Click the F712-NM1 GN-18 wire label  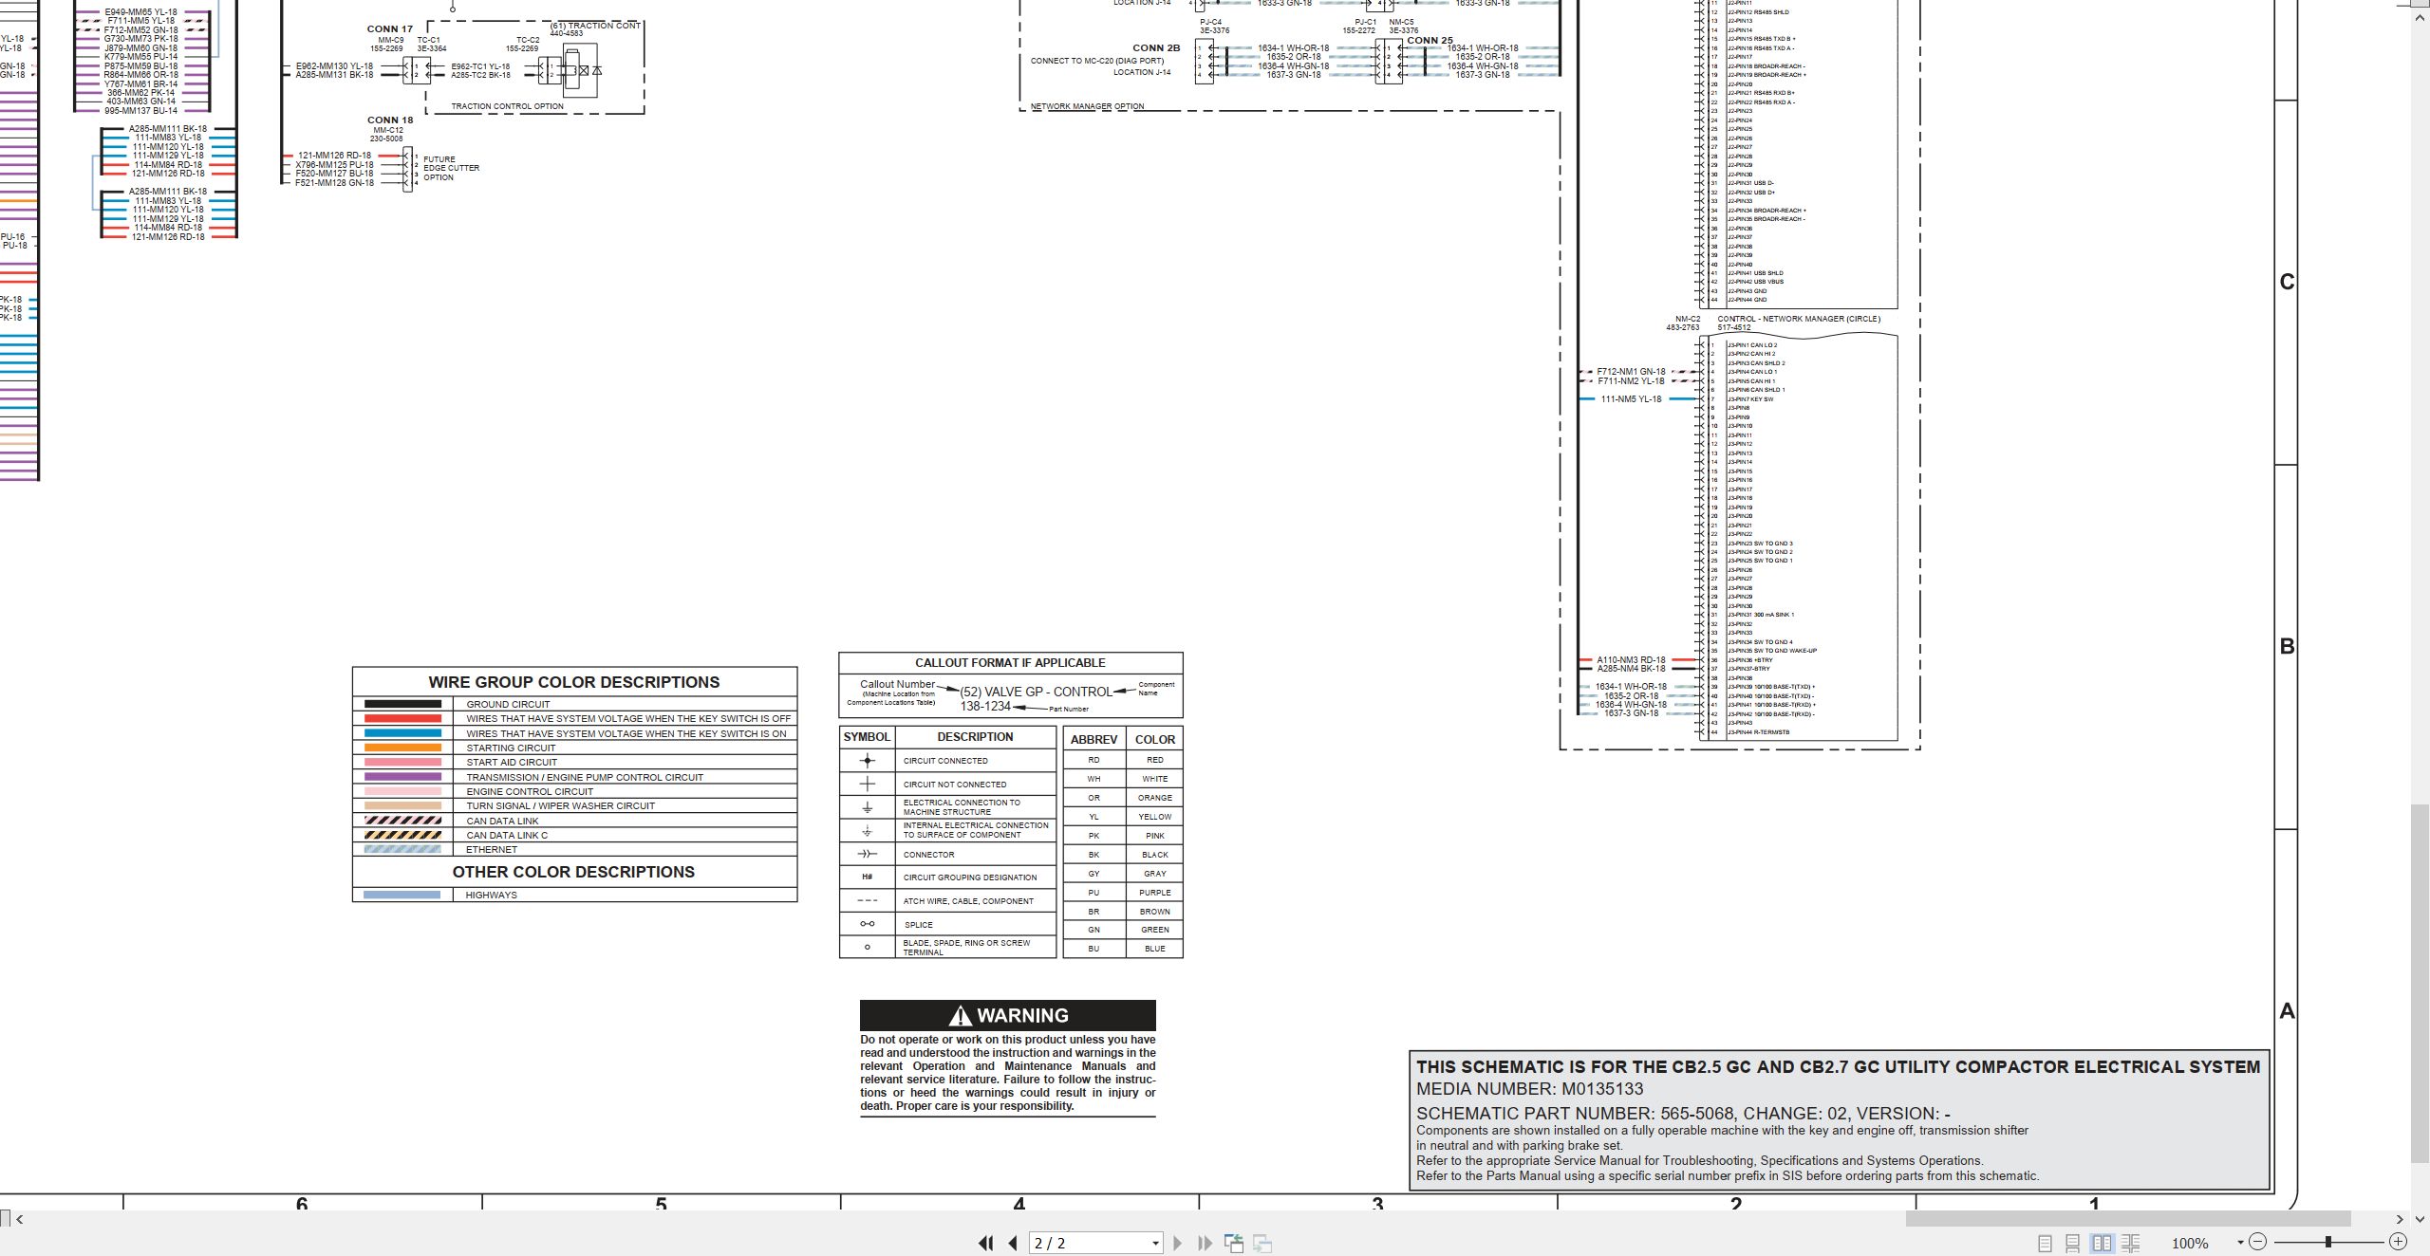[x=1631, y=372]
